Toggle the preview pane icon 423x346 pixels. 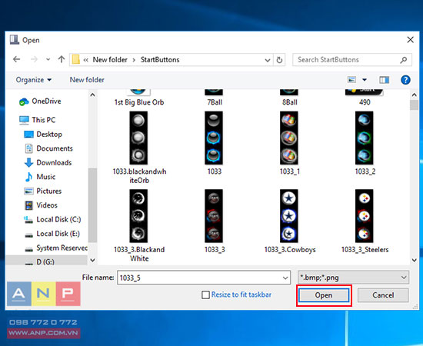[x=384, y=80]
